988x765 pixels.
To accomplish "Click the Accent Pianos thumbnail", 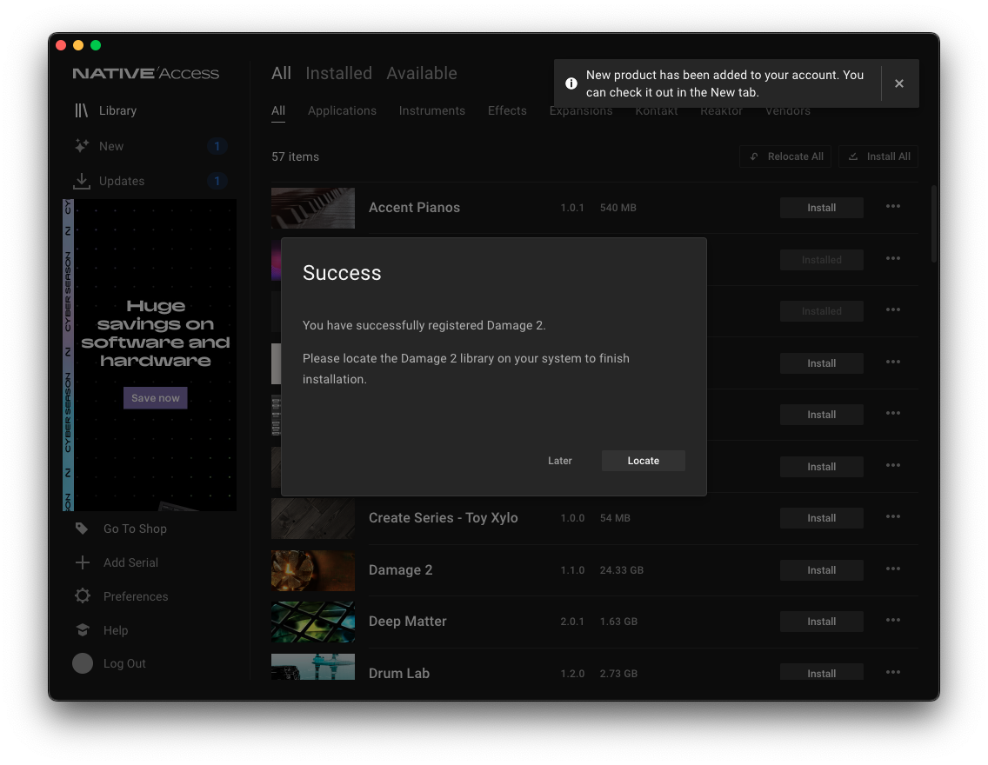I will click(312, 208).
